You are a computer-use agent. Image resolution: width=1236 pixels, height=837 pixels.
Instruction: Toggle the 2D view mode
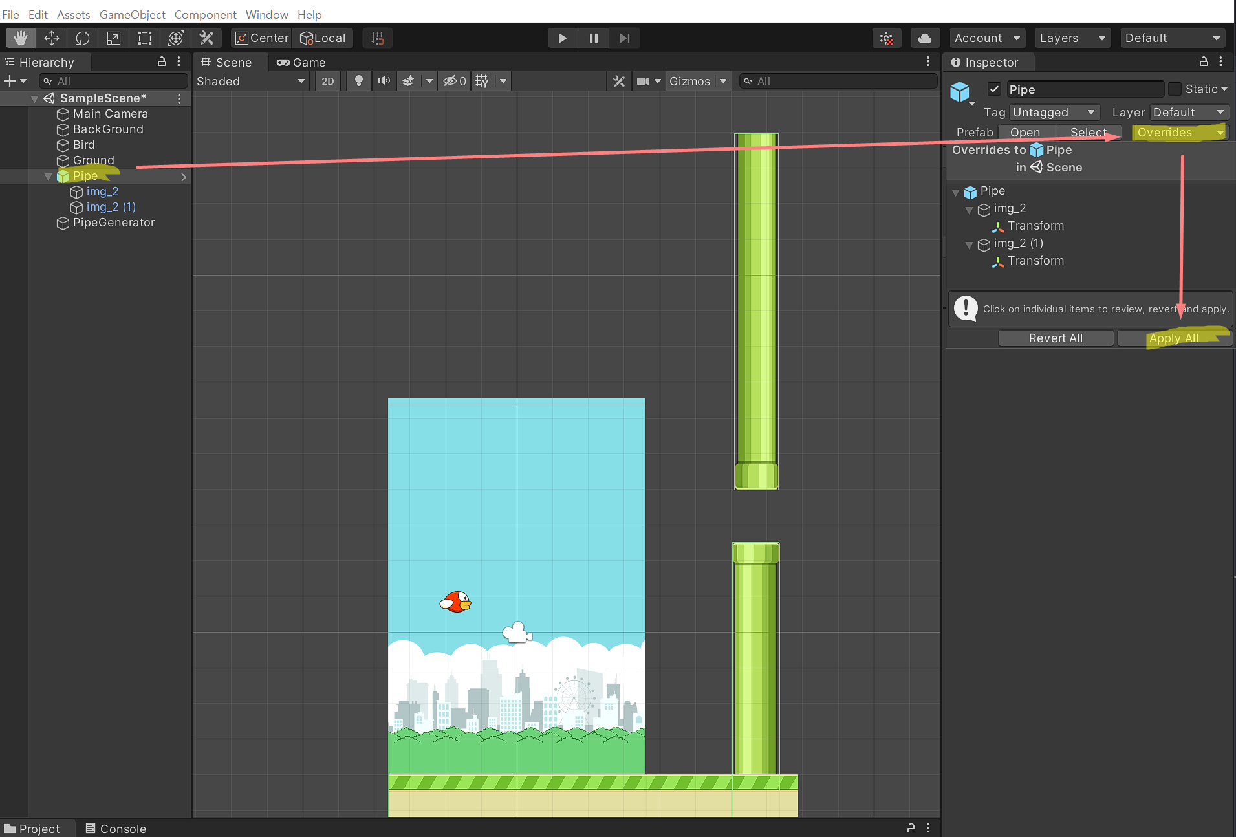tap(328, 81)
